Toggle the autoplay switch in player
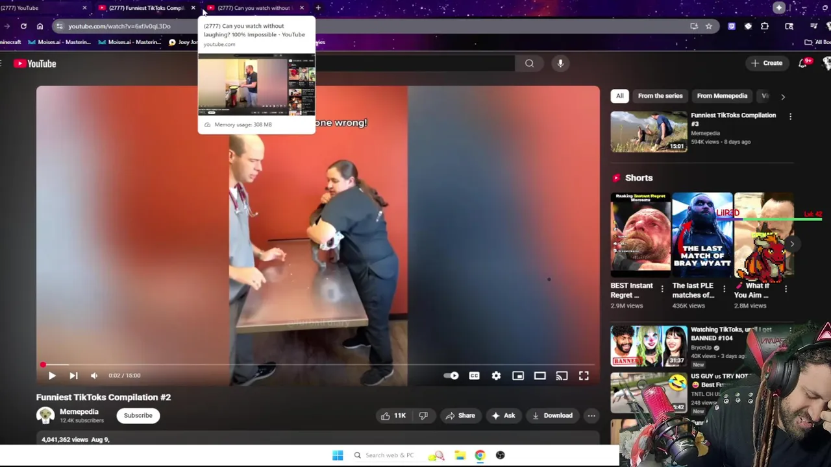831x467 pixels. (451, 376)
